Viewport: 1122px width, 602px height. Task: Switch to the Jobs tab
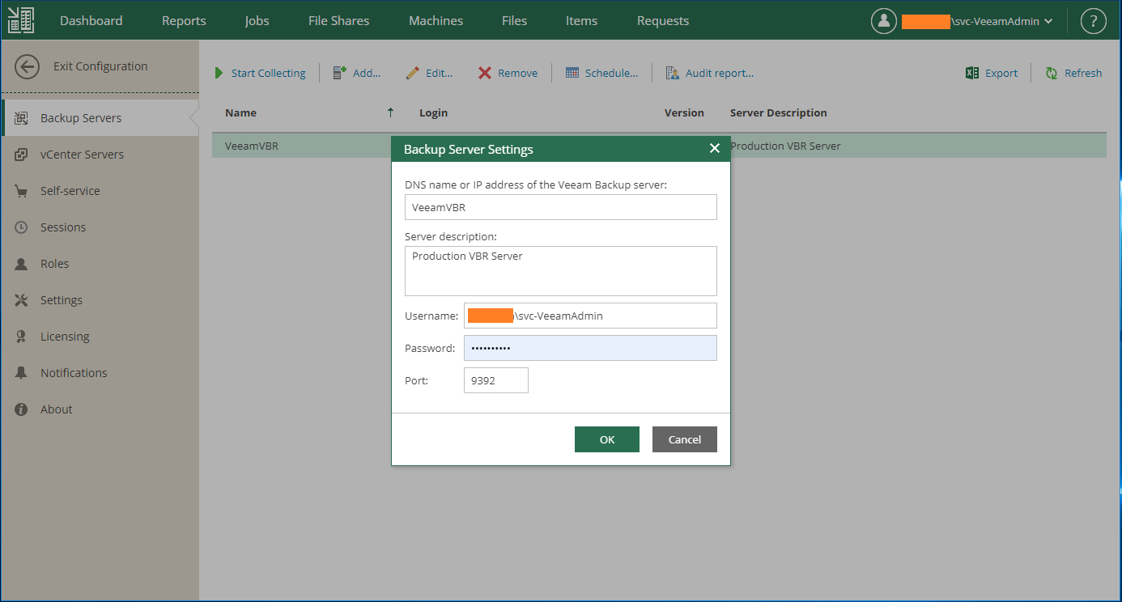click(257, 21)
